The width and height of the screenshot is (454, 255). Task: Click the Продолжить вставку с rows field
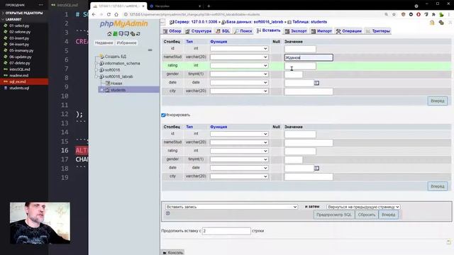click(226, 231)
